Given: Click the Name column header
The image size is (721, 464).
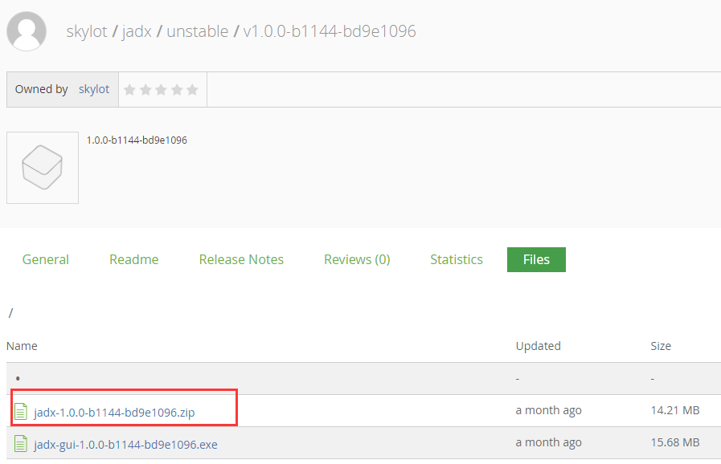Looking at the screenshot, I should click(22, 346).
